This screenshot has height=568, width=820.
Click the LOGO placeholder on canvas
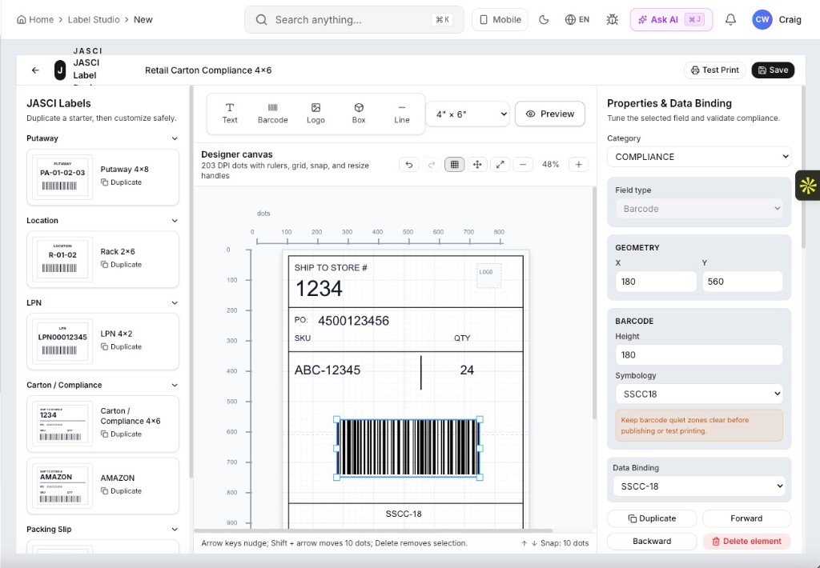click(x=488, y=275)
